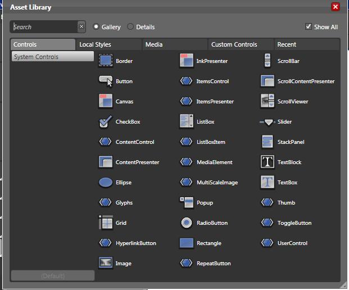Pick the Button control icon

click(x=106, y=81)
